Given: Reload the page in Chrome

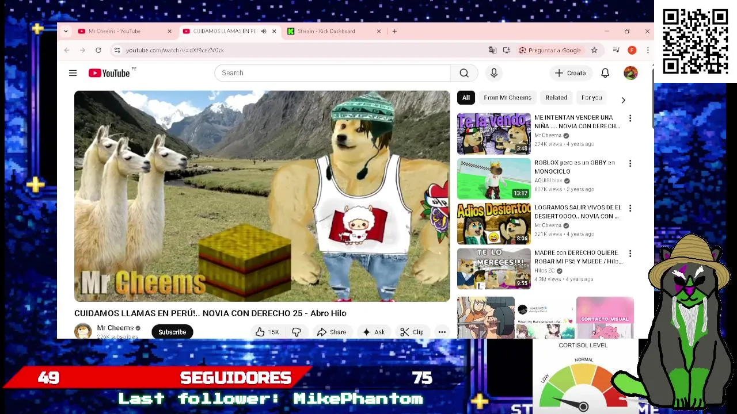Looking at the screenshot, I should tap(98, 50).
